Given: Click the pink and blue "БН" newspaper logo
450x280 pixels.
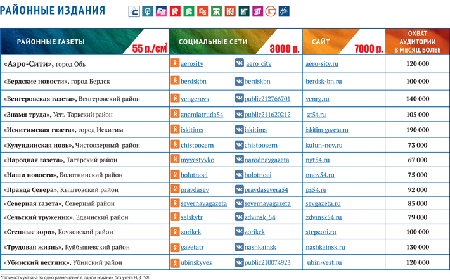Looking at the screenshot, I should click(x=160, y=11).
